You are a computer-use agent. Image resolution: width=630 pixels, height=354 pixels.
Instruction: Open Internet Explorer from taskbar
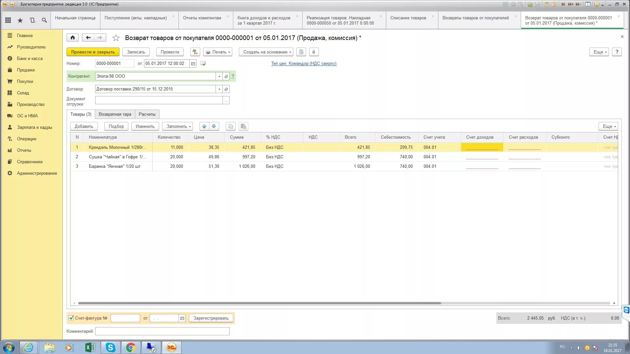[x=29, y=347]
